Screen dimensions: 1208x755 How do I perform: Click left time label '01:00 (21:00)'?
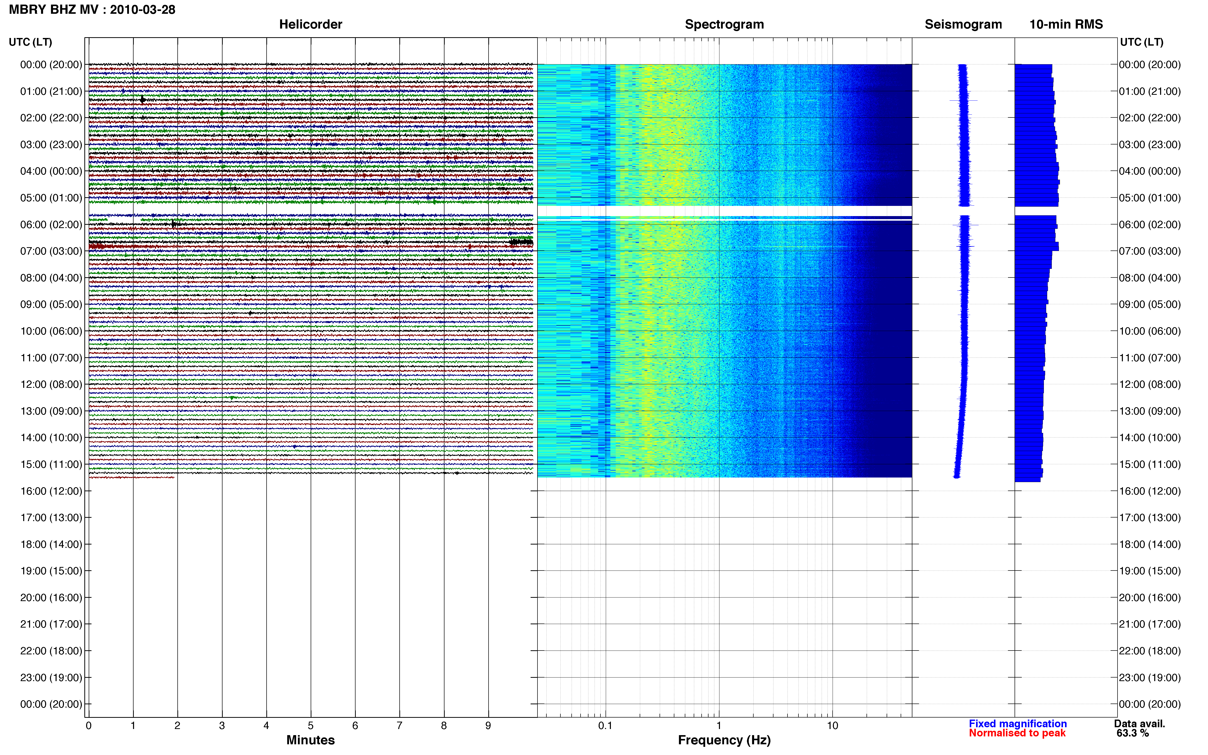pos(51,91)
